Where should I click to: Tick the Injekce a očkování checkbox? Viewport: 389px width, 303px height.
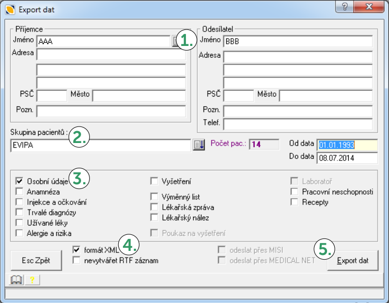pos(20,202)
